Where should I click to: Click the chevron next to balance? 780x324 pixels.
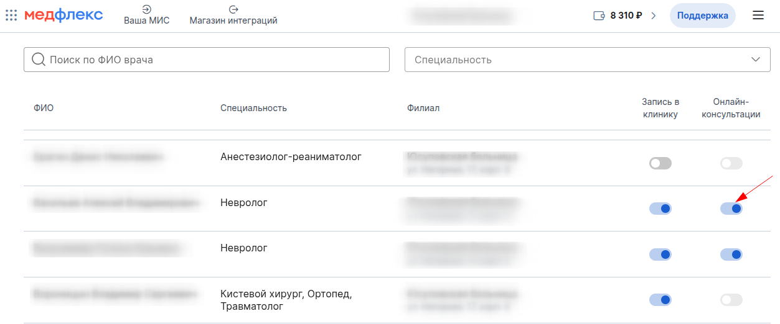(654, 16)
